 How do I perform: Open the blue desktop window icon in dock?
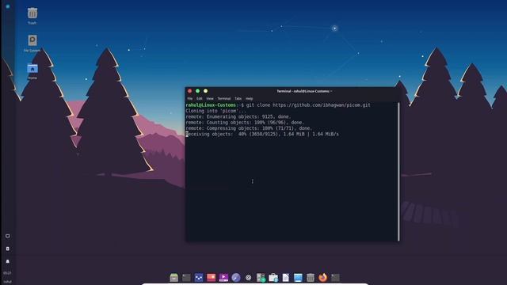298,277
